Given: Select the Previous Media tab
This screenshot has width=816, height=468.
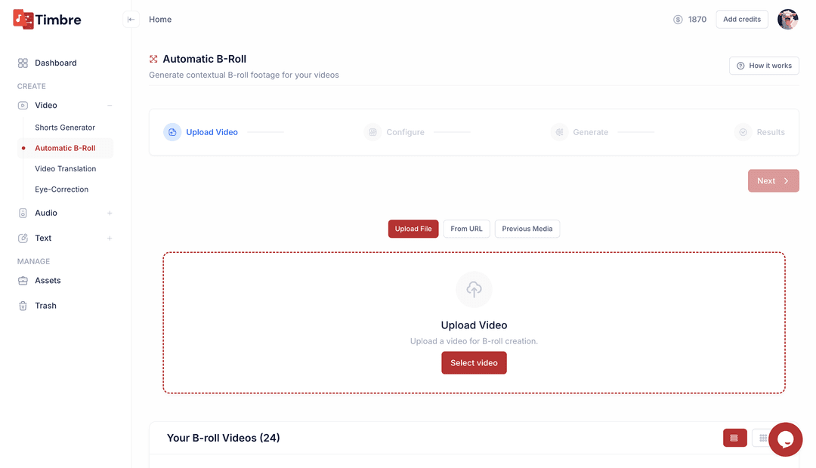Looking at the screenshot, I should point(527,229).
